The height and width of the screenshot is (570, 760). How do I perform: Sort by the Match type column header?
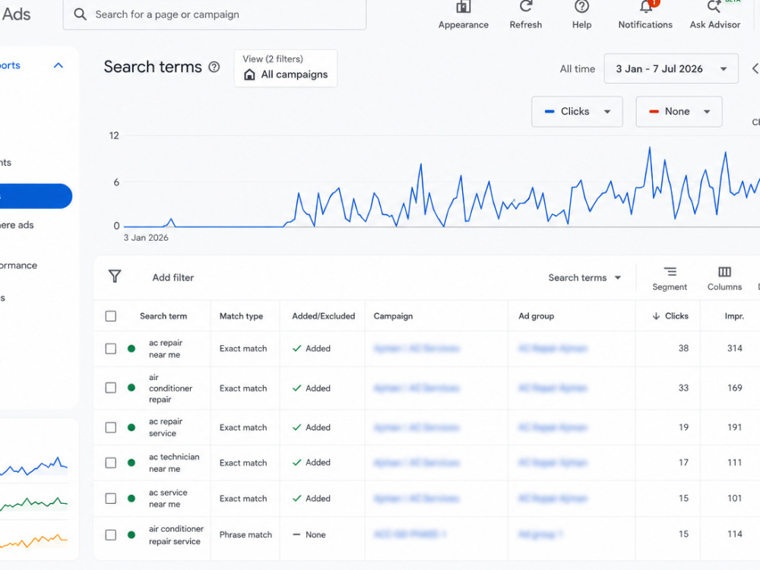click(241, 316)
